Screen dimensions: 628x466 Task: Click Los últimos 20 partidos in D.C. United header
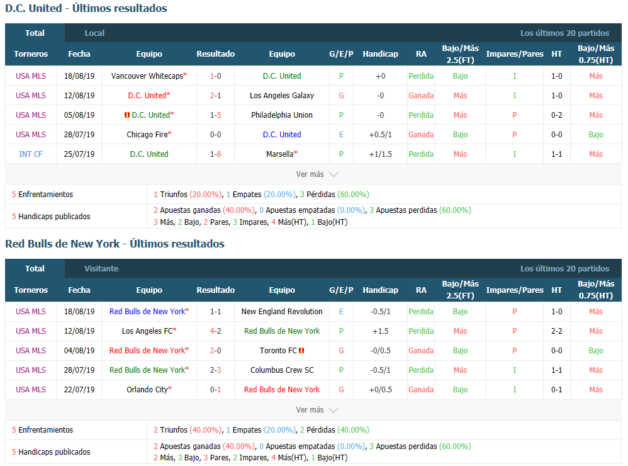point(564,33)
